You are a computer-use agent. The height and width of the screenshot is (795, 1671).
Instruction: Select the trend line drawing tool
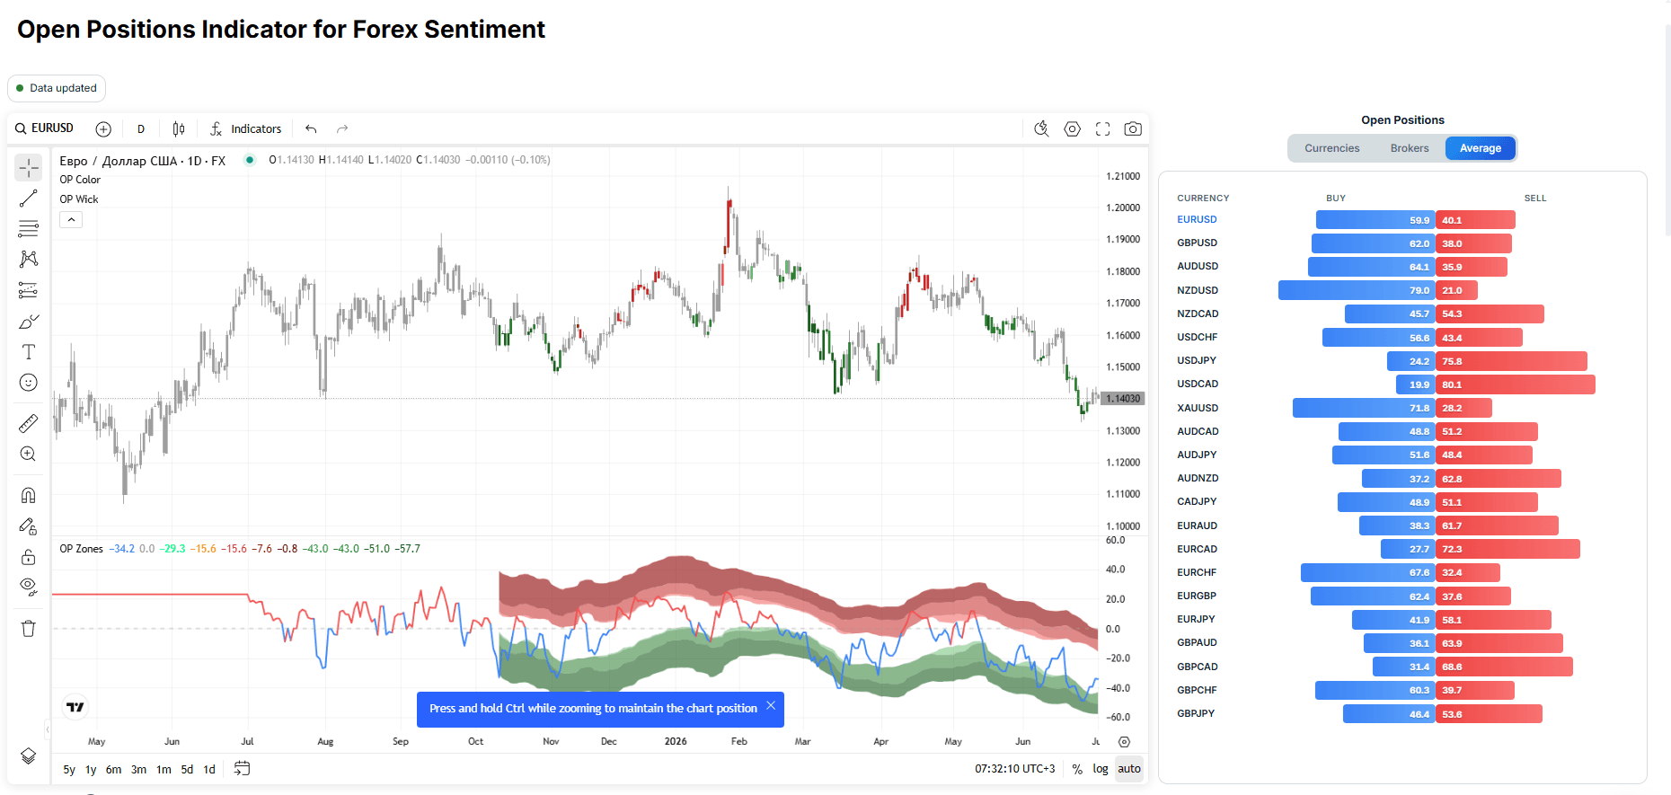point(29,199)
